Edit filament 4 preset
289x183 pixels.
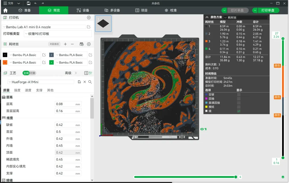click(x=90, y=62)
